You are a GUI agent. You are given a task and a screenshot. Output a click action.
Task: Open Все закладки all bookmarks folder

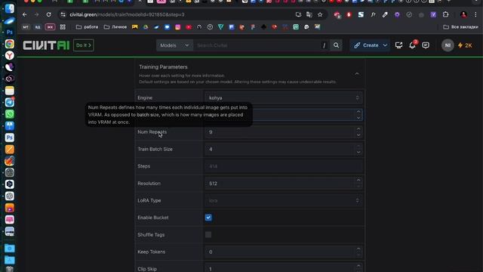(x=461, y=27)
